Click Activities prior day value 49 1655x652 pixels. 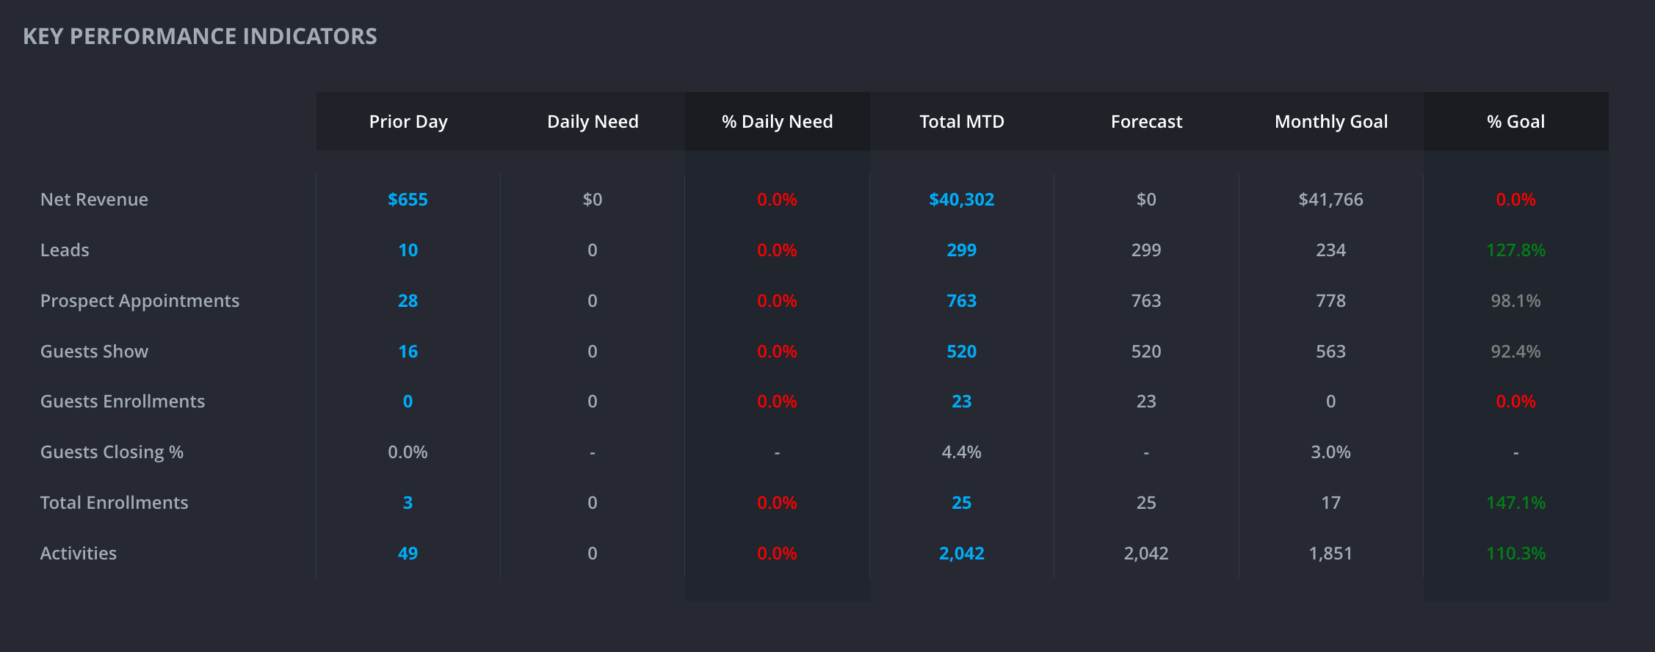pos(408,554)
